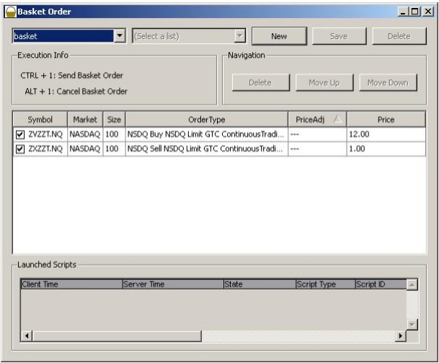Click the OrderType column header
This screenshot has width=439, height=363.
pos(206,119)
